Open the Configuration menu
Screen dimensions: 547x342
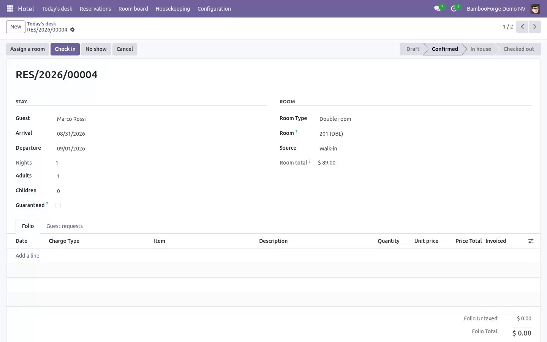[x=214, y=9]
